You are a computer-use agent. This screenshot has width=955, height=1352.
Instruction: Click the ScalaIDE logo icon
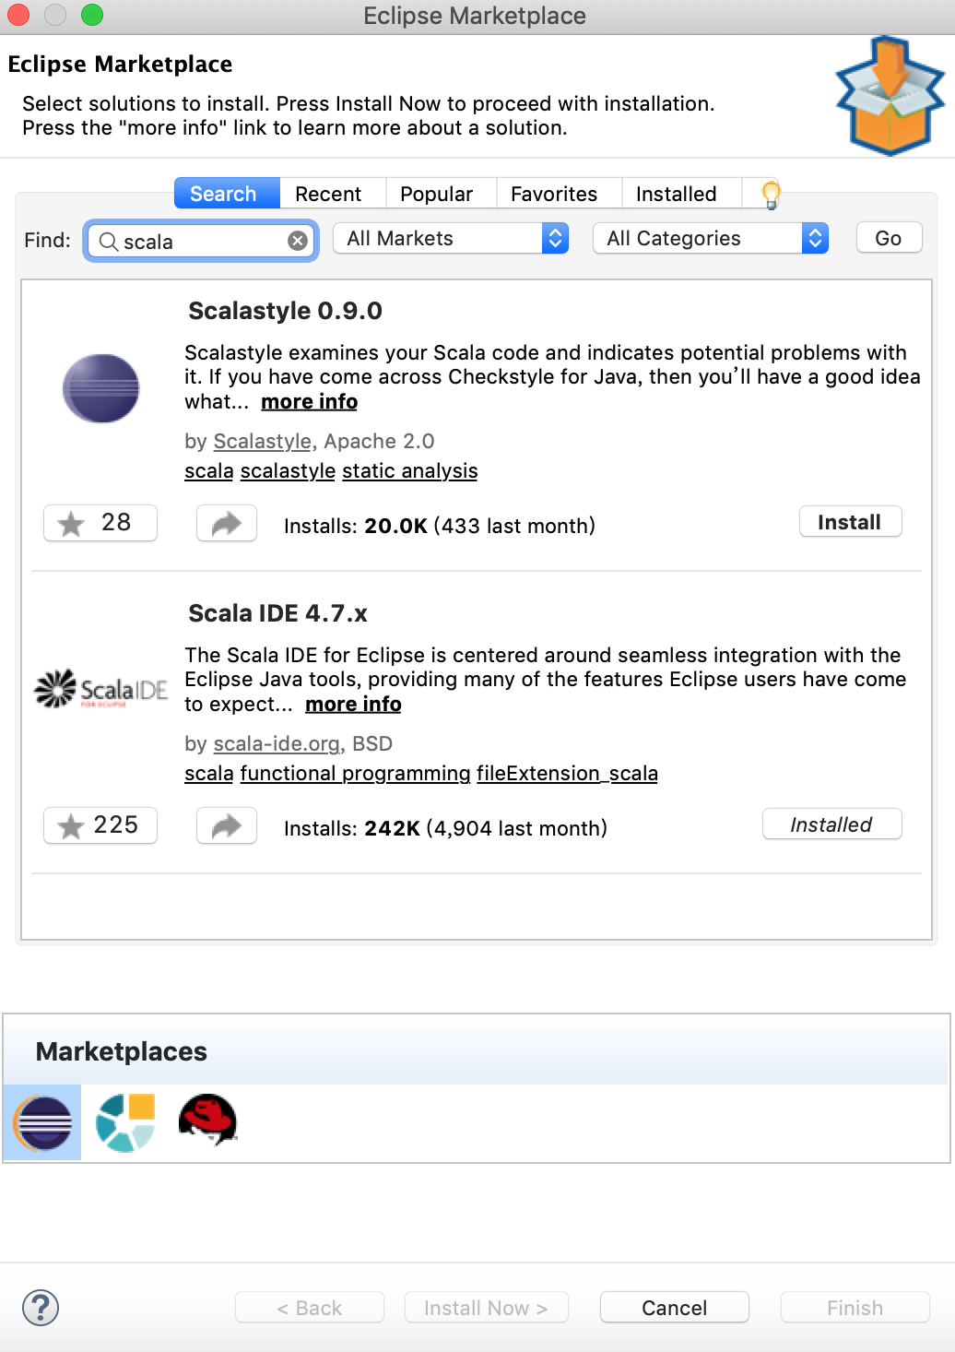pyautogui.click(x=101, y=687)
